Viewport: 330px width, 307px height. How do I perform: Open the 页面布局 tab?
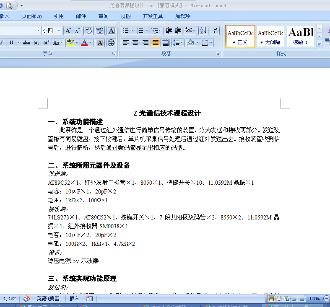[x=31, y=16]
